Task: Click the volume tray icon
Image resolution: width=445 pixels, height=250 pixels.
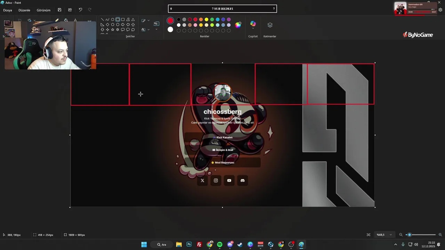Action: point(416,244)
